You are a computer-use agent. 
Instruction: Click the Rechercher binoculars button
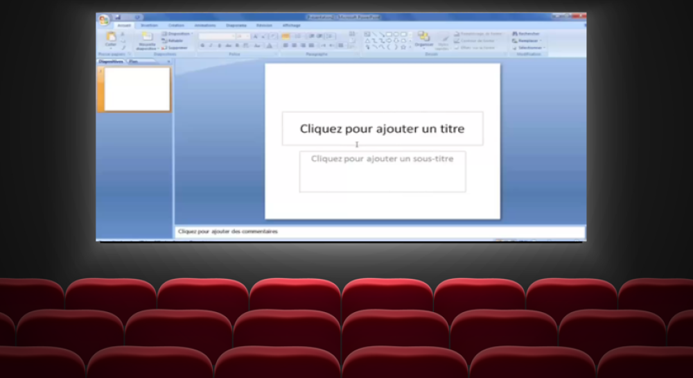tap(527, 33)
